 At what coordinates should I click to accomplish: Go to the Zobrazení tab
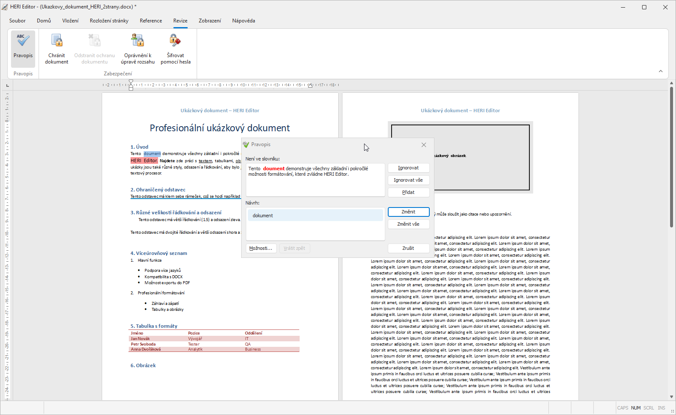pos(210,21)
